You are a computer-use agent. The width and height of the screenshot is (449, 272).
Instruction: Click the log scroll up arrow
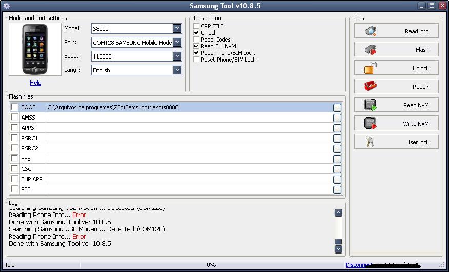[x=338, y=213]
